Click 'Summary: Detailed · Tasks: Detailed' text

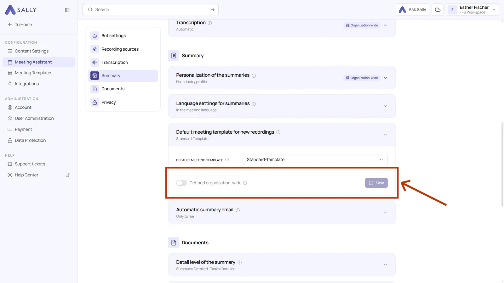tap(206, 269)
